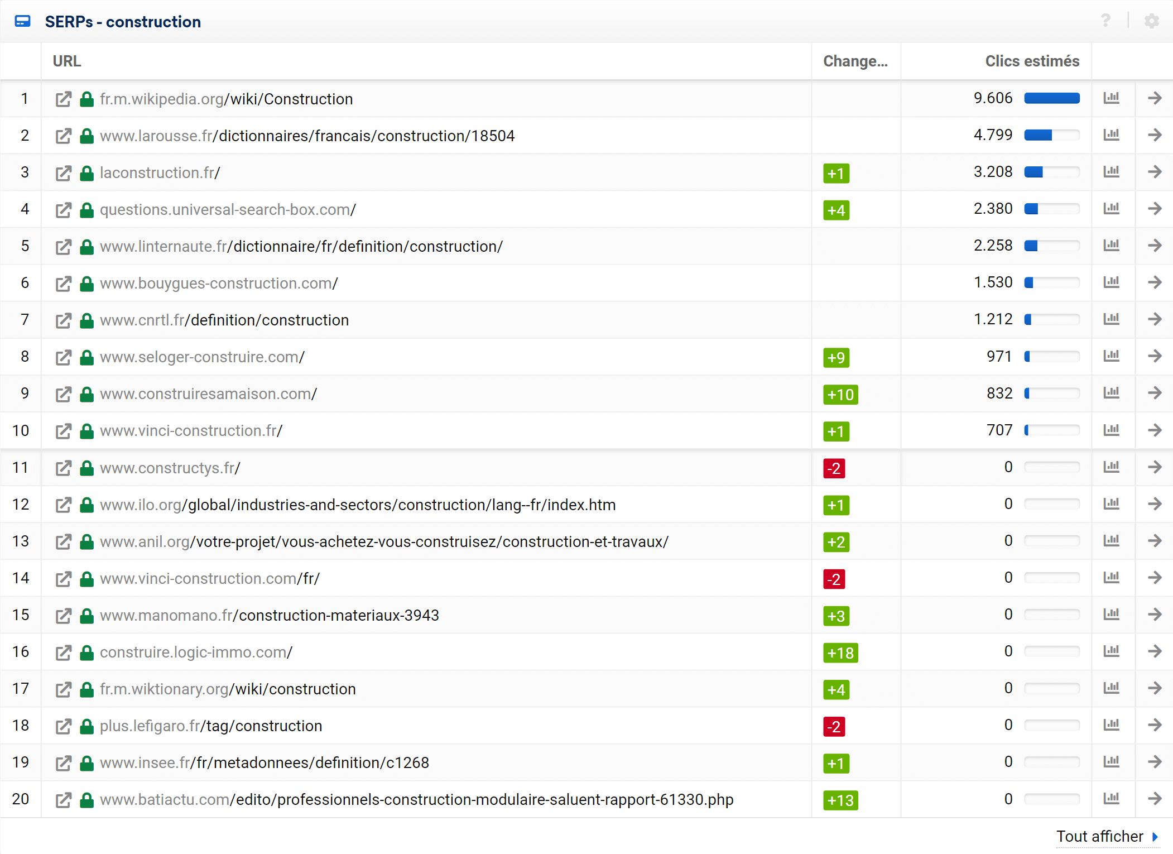Open the www.cnrtl.fr/definition/construction URL

click(x=224, y=320)
